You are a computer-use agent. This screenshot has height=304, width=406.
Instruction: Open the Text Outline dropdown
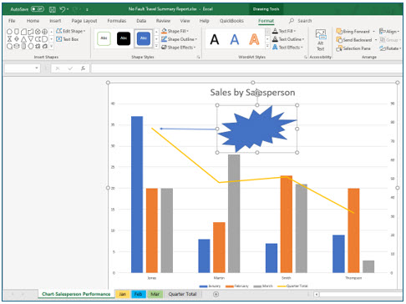(x=288, y=39)
